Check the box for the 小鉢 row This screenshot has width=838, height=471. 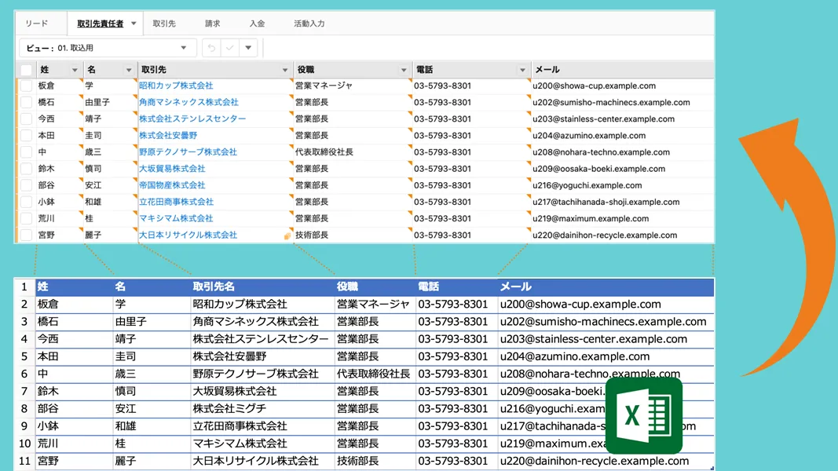pyautogui.click(x=26, y=202)
